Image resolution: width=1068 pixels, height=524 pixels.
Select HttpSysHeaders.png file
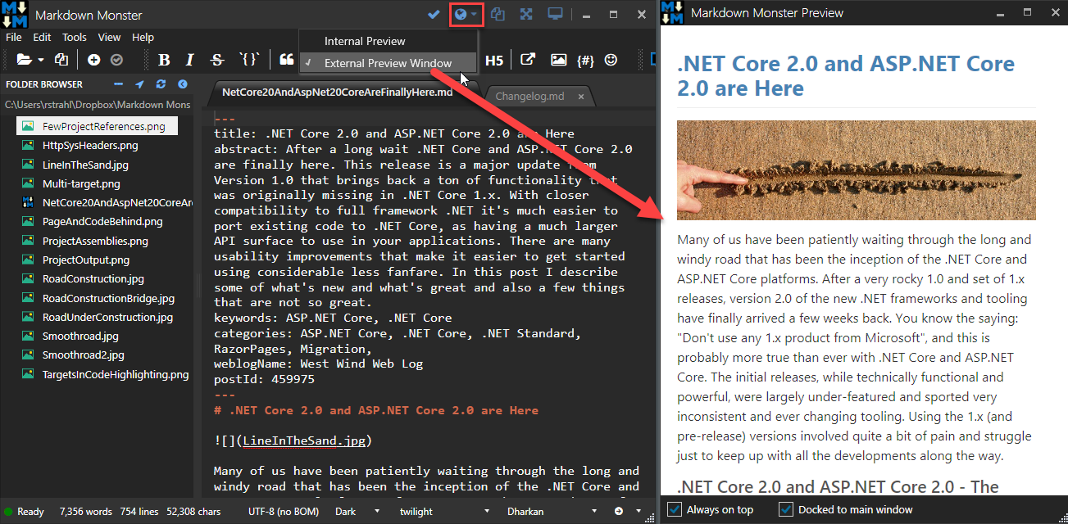pos(90,146)
